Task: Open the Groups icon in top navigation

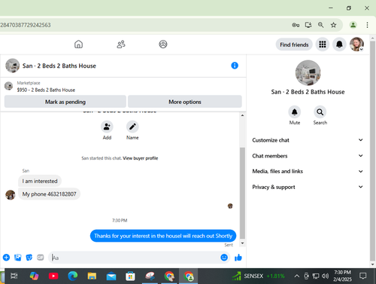Action: point(163,44)
